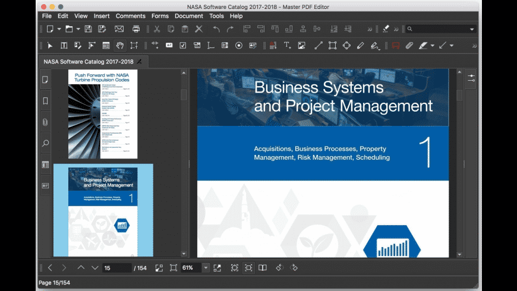Save the document with floppy icon

click(x=88, y=29)
